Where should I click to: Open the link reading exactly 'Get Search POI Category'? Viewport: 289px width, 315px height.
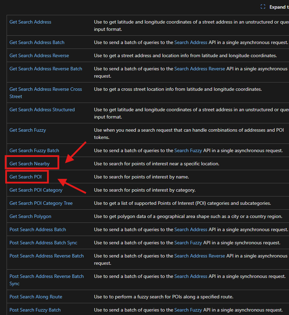coord(36,190)
